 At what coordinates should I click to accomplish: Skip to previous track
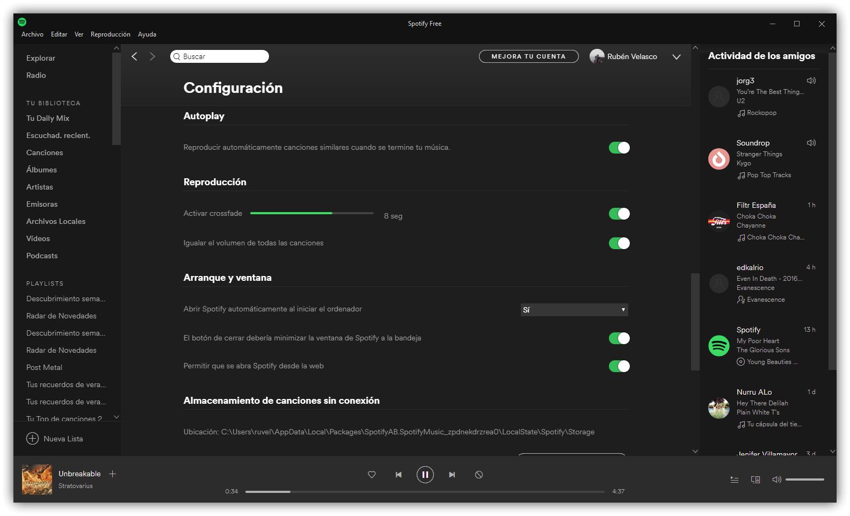click(398, 475)
